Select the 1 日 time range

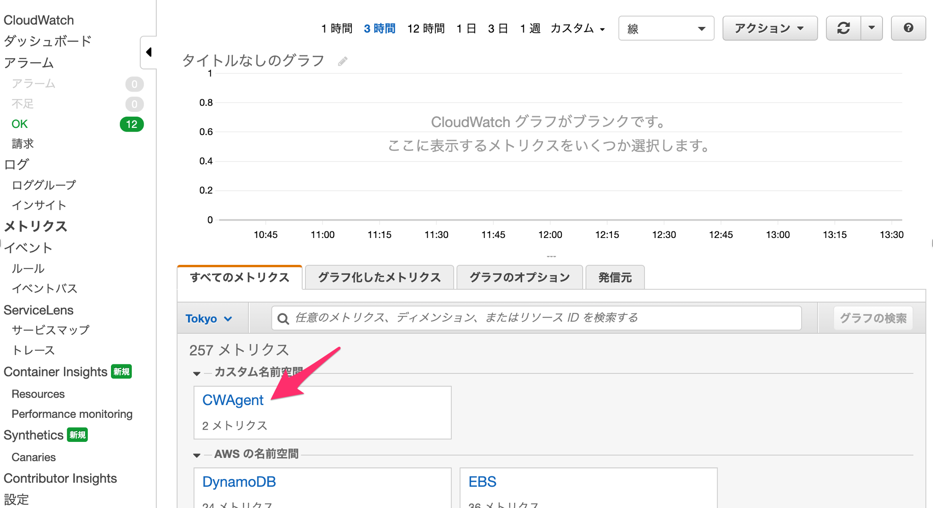pyautogui.click(x=466, y=29)
